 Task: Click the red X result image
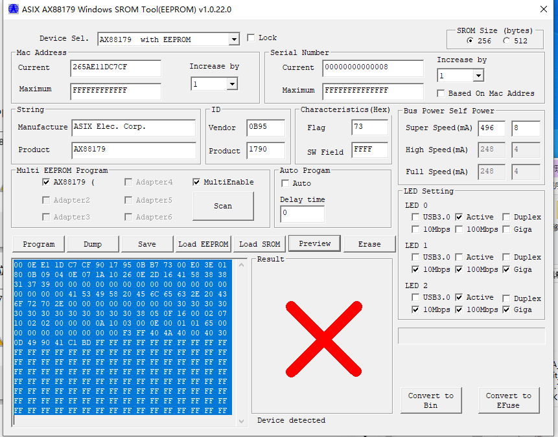324,339
